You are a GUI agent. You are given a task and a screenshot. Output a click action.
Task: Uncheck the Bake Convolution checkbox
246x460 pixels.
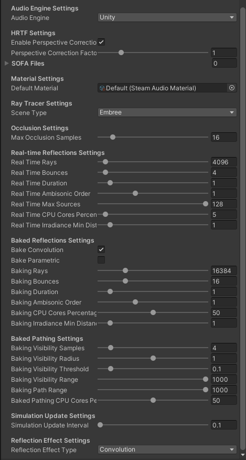(101, 249)
